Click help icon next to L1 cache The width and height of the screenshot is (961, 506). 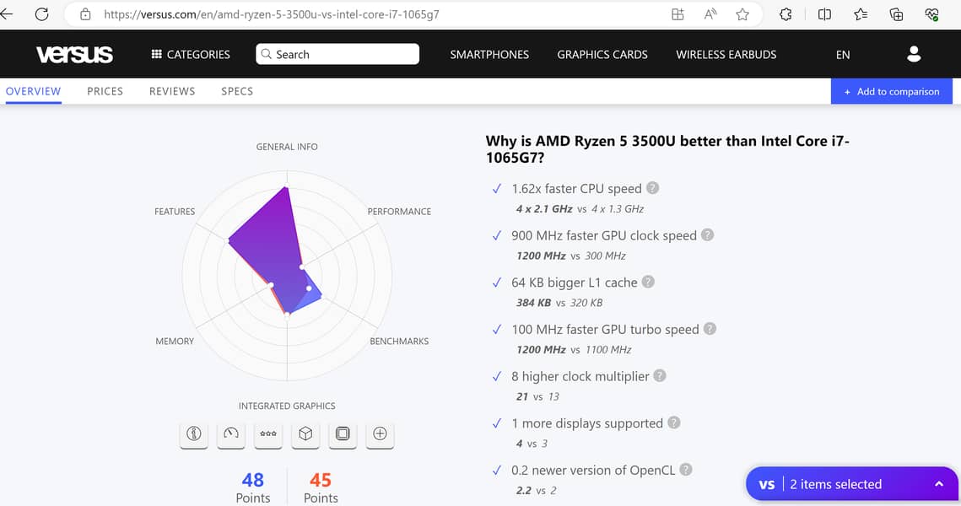(x=648, y=282)
